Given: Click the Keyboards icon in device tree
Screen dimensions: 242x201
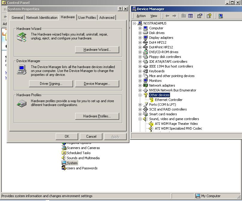Looking at the screenshot, I should click(145, 71).
